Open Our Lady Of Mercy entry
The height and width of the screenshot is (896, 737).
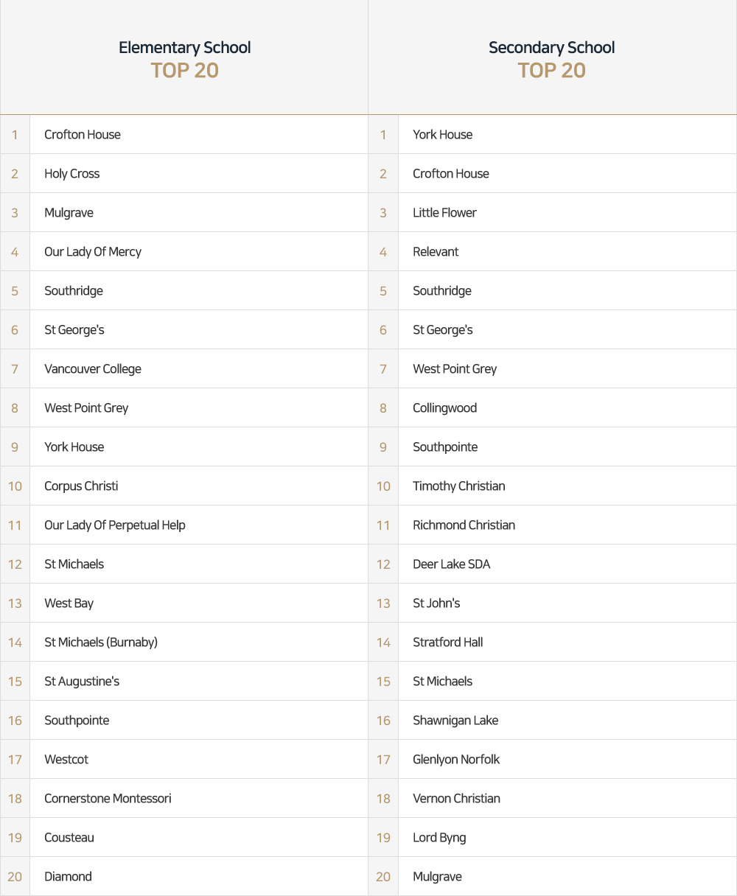click(93, 252)
